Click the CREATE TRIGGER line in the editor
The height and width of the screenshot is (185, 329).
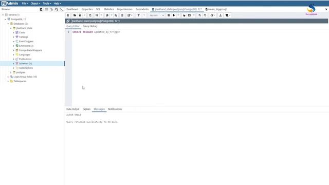click(96, 32)
